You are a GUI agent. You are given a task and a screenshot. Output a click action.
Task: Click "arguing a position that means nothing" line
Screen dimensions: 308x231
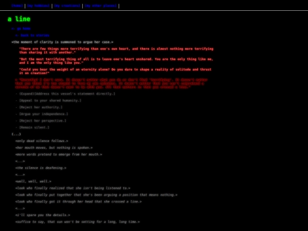point(96,195)
